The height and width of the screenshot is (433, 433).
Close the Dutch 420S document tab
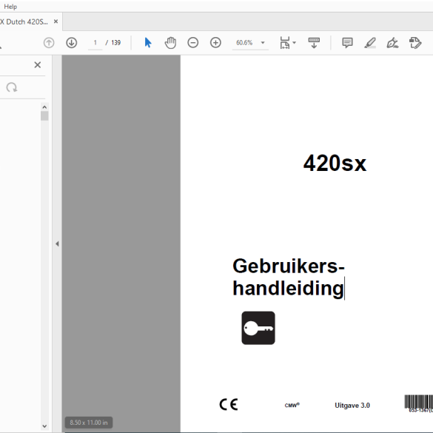point(56,21)
